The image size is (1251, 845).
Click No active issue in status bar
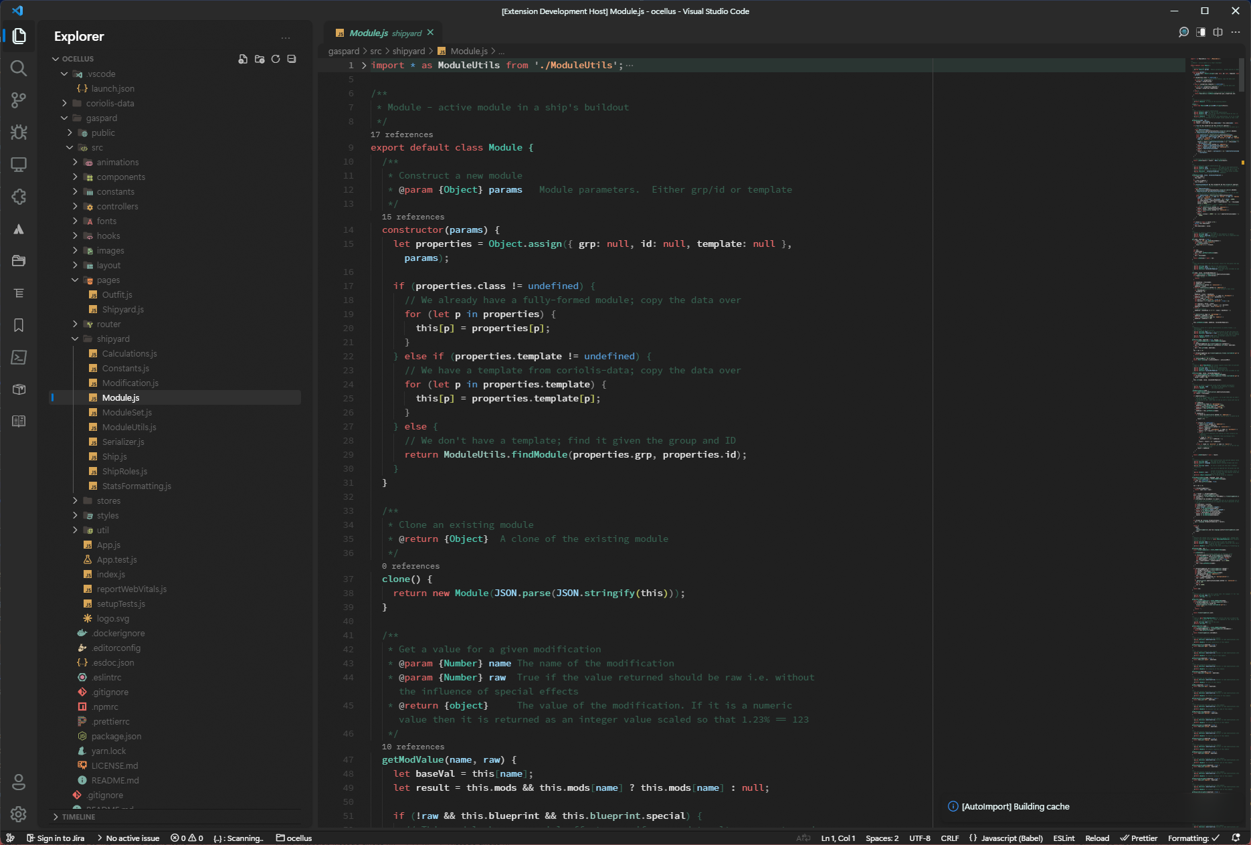(x=128, y=838)
